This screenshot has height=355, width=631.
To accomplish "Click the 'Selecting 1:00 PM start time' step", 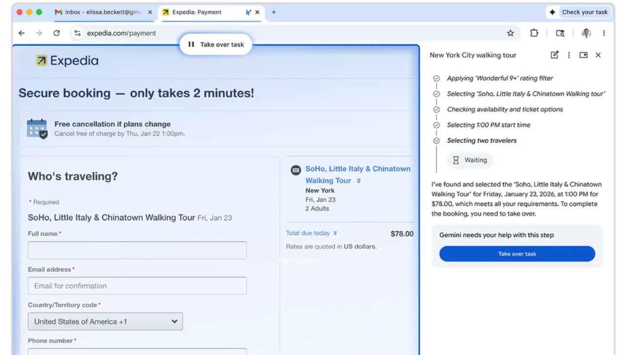I will (x=489, y=125).
